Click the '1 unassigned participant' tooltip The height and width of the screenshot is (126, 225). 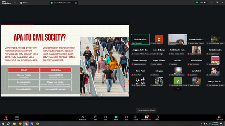point(146,110)
